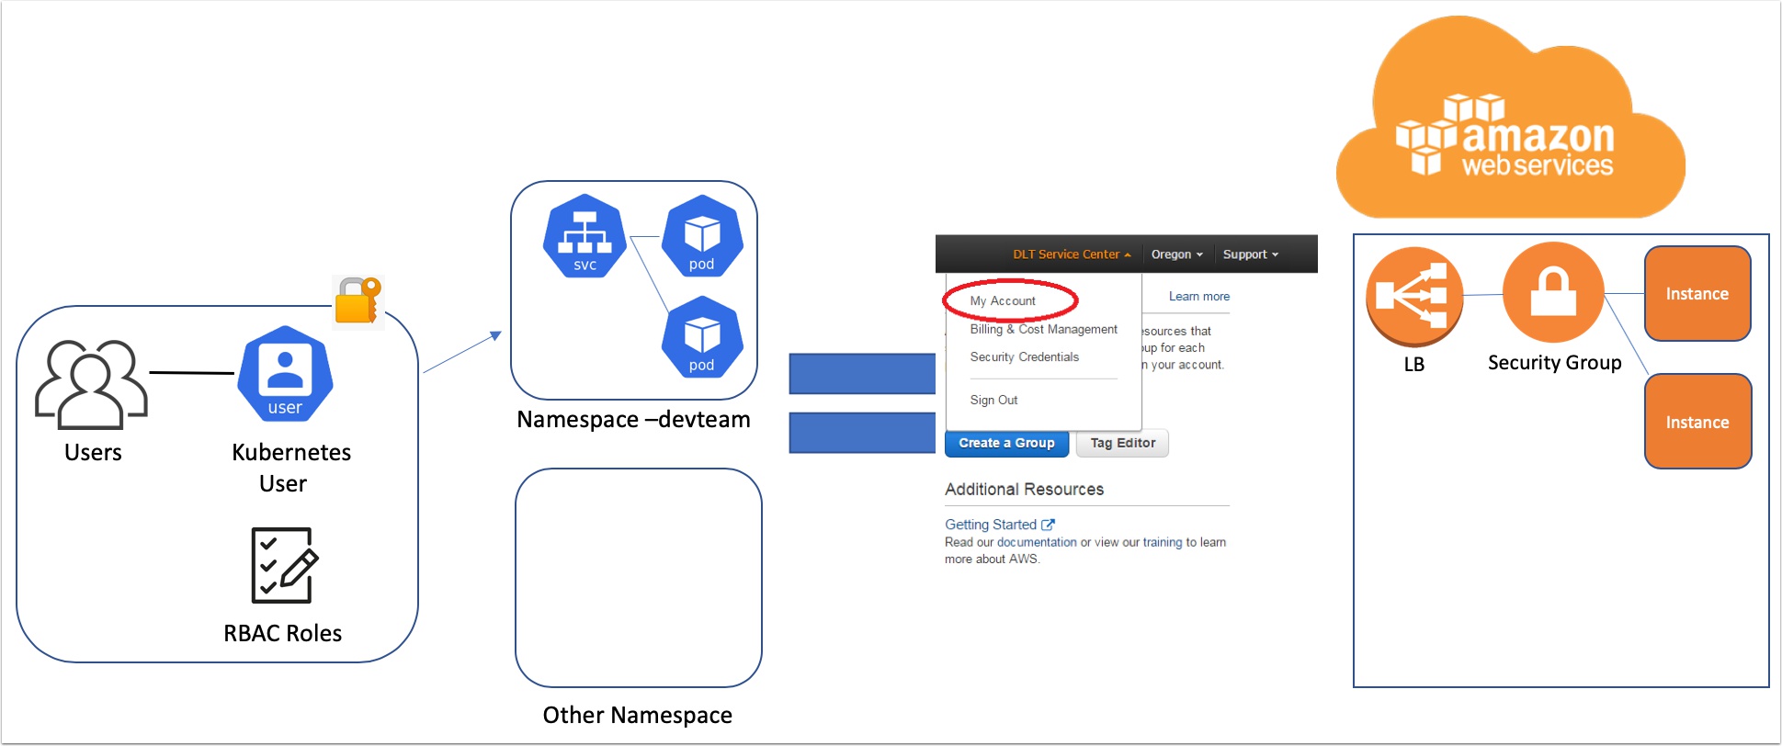Click the Security Group lock icon
Screen dimensions: 1782x746
pos(1553,292)
